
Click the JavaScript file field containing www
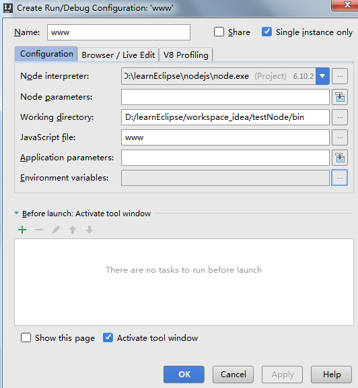tap(225, 137)
